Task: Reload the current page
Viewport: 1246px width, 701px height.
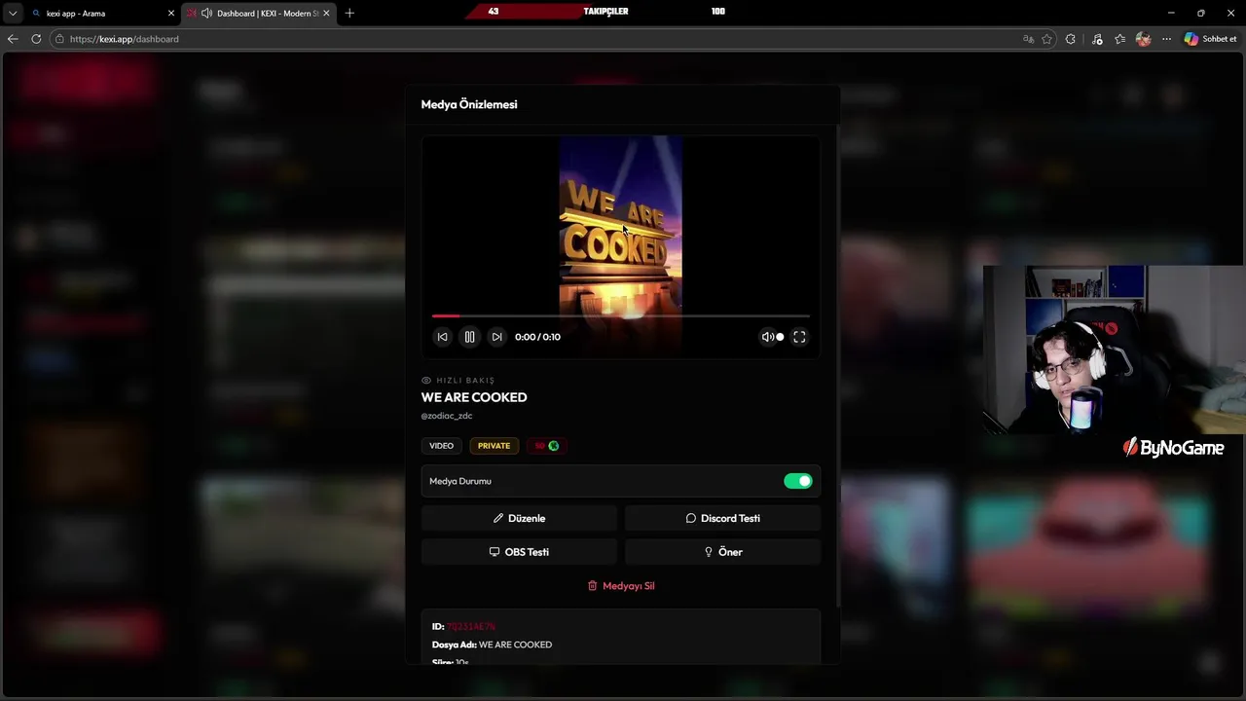Action: (x=36, y=39)
